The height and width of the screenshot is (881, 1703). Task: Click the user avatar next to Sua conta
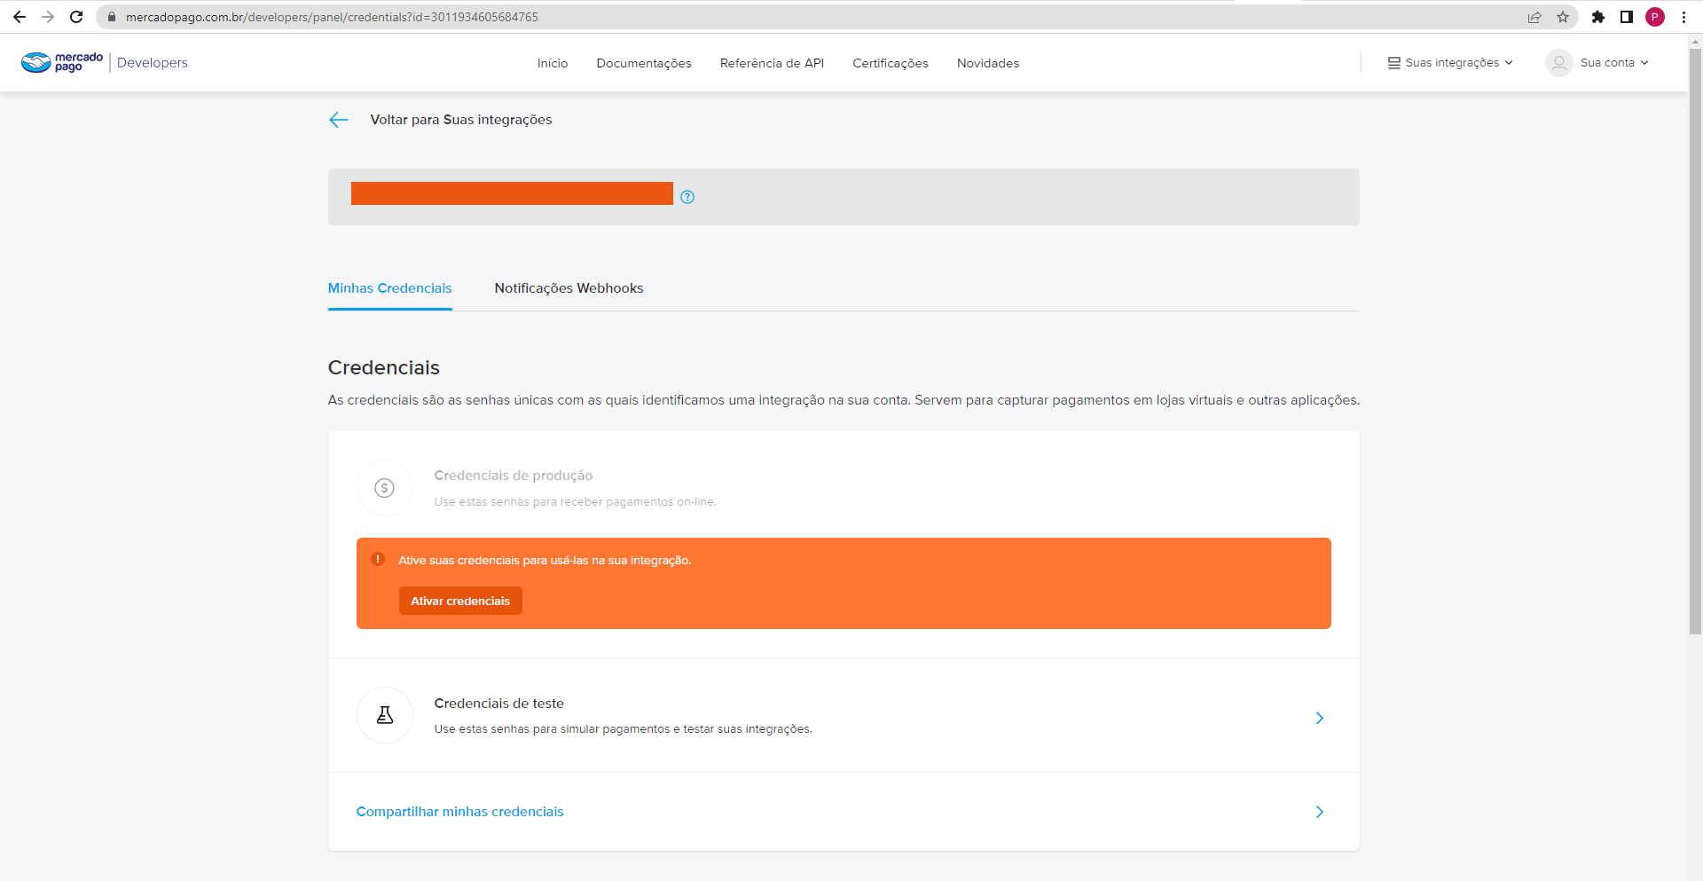click(x=1558, y=63)
